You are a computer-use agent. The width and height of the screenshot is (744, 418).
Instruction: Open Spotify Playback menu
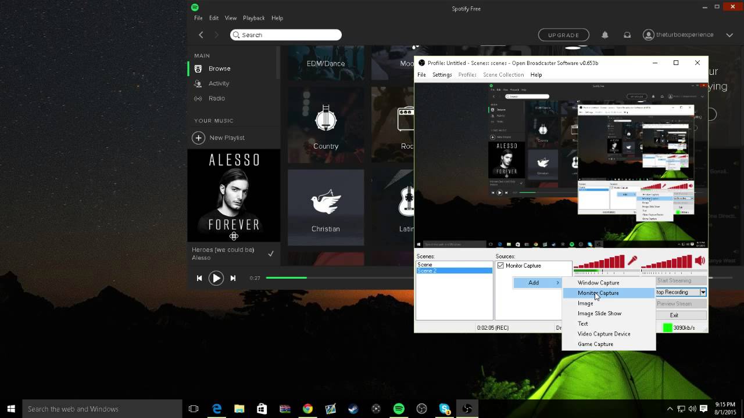pyautogui.click(x=253, y=18)
